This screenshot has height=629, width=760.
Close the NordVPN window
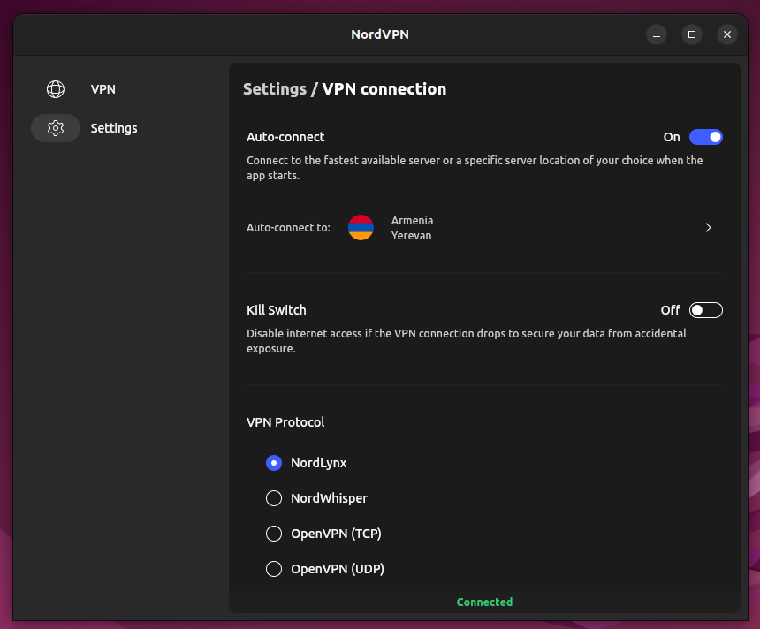pos(727,34)
